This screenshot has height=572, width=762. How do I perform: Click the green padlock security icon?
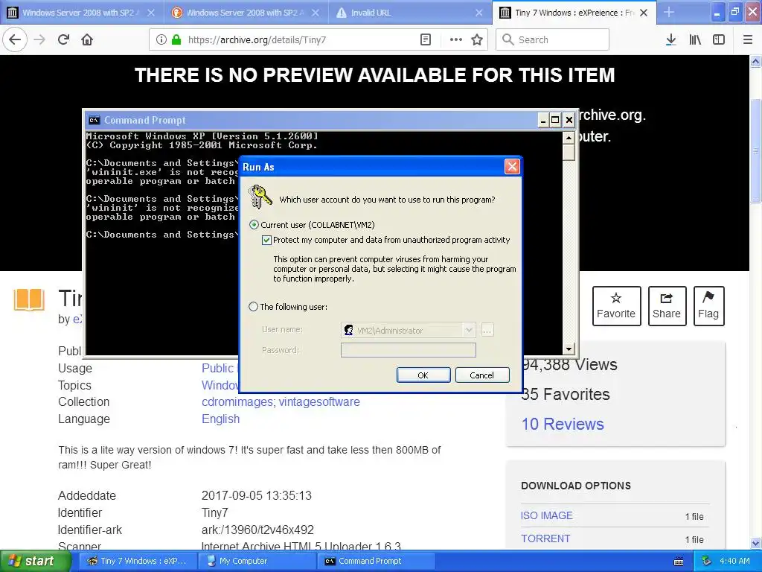(x=176, y=39)
